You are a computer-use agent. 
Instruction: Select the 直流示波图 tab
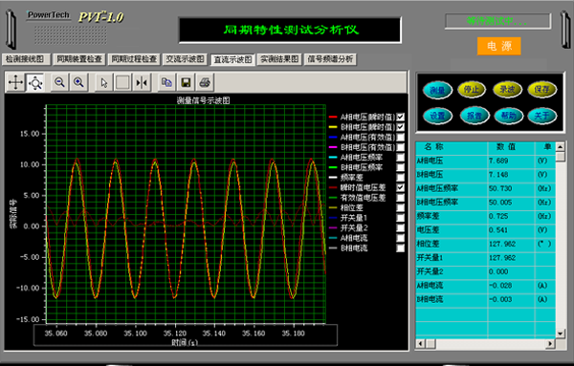(x=232, y=59)
